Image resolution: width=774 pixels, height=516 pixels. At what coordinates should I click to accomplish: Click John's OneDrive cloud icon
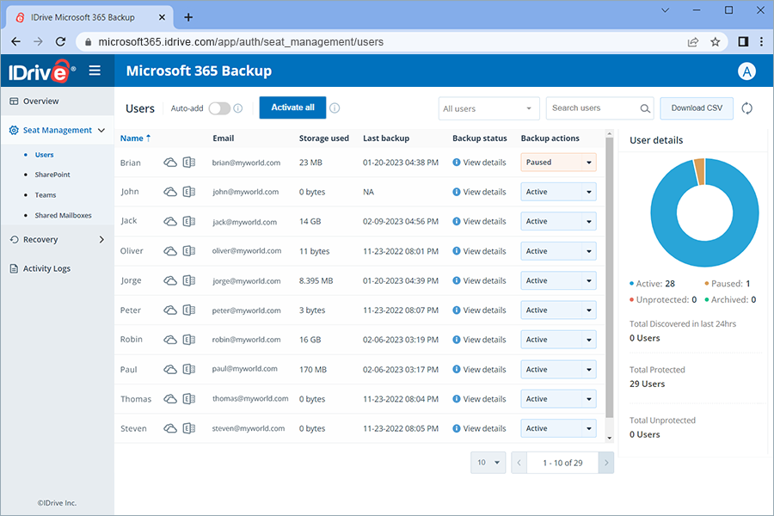(x=170, y=192)
